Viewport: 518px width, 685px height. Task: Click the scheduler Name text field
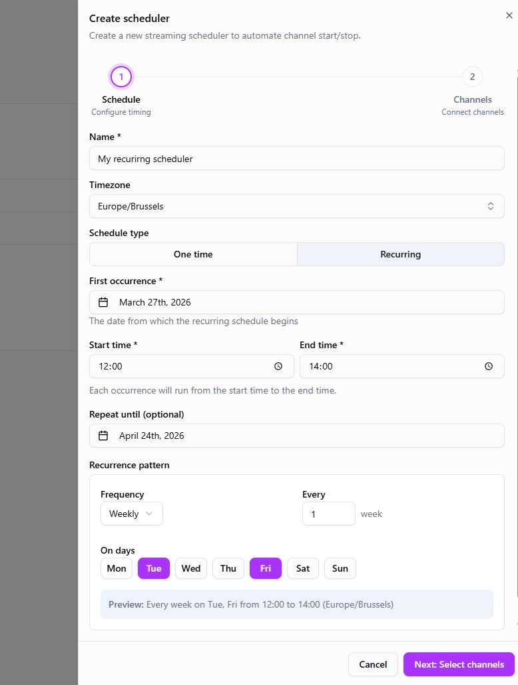(297, 158)
